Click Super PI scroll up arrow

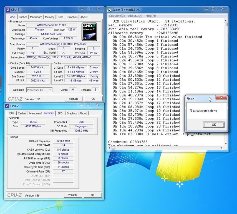tap(226, 21)
